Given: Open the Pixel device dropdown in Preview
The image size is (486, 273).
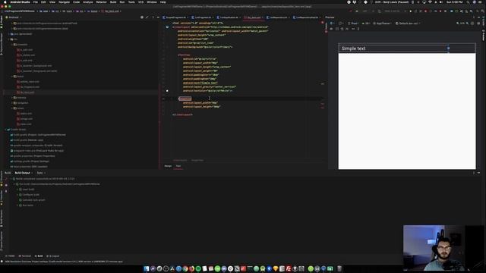Looking at the screenshot, I should 353,24.
